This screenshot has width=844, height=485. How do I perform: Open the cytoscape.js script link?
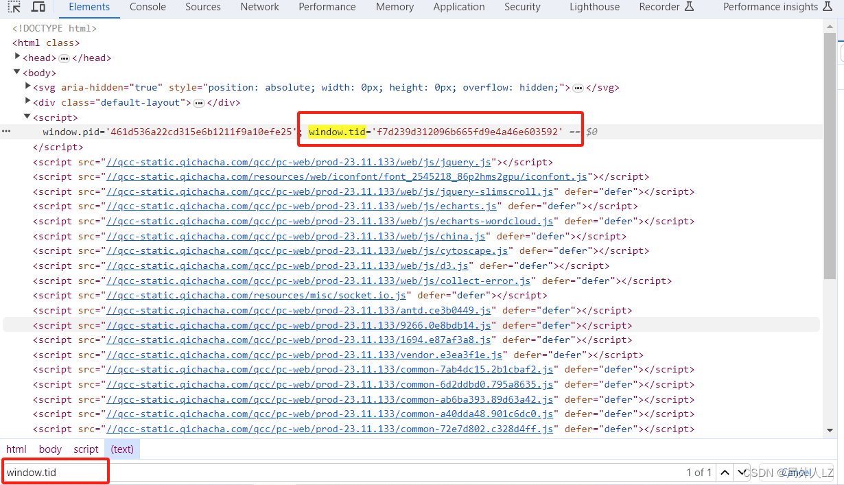[x=307, y=250]
